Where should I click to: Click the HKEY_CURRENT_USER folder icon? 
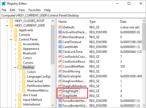click(11, 26)
